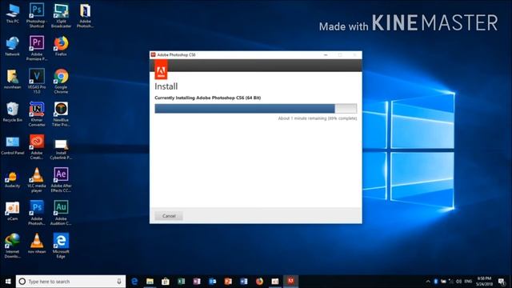Select the Network desktop icon

click(13, 46)
